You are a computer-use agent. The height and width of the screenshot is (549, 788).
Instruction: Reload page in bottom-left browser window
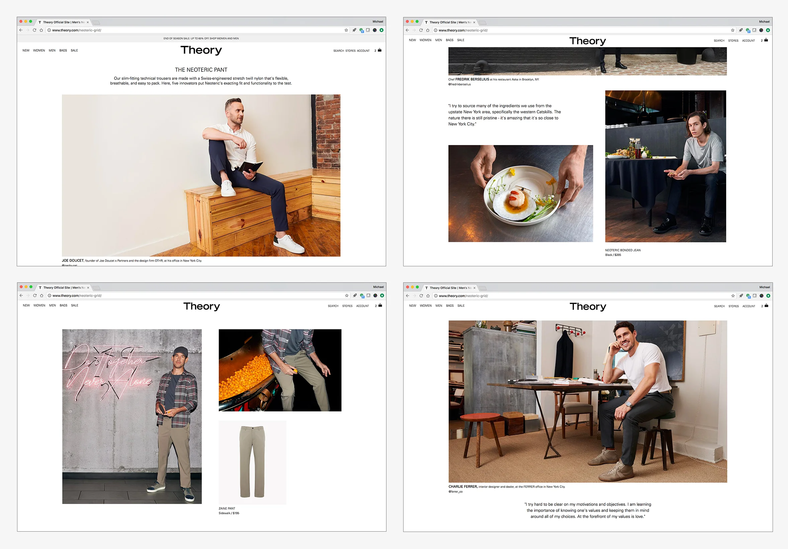[x=35, y=295]
